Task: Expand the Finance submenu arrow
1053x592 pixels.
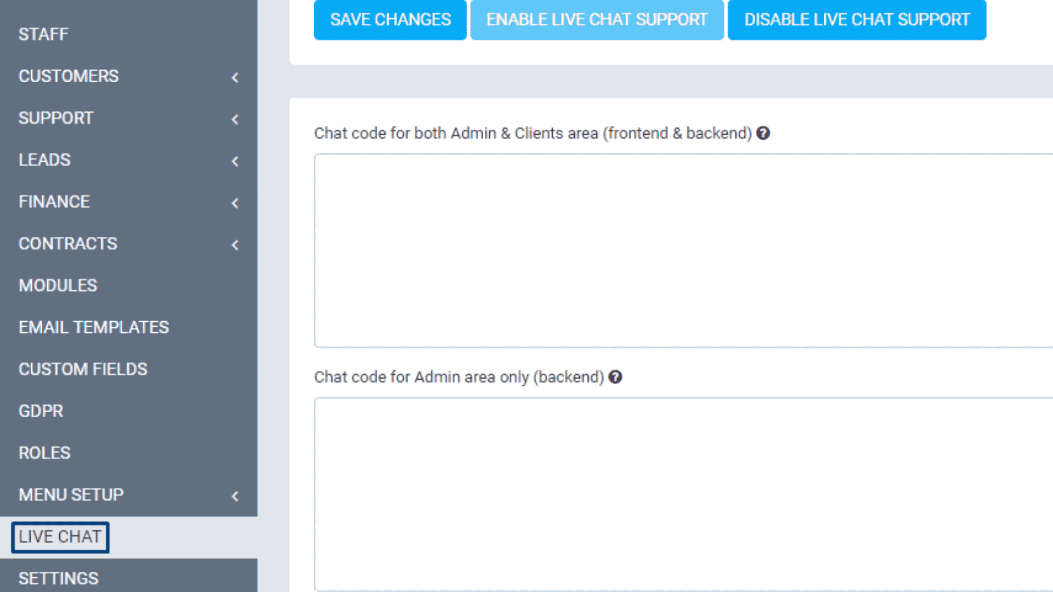Action: click(235, 203)
